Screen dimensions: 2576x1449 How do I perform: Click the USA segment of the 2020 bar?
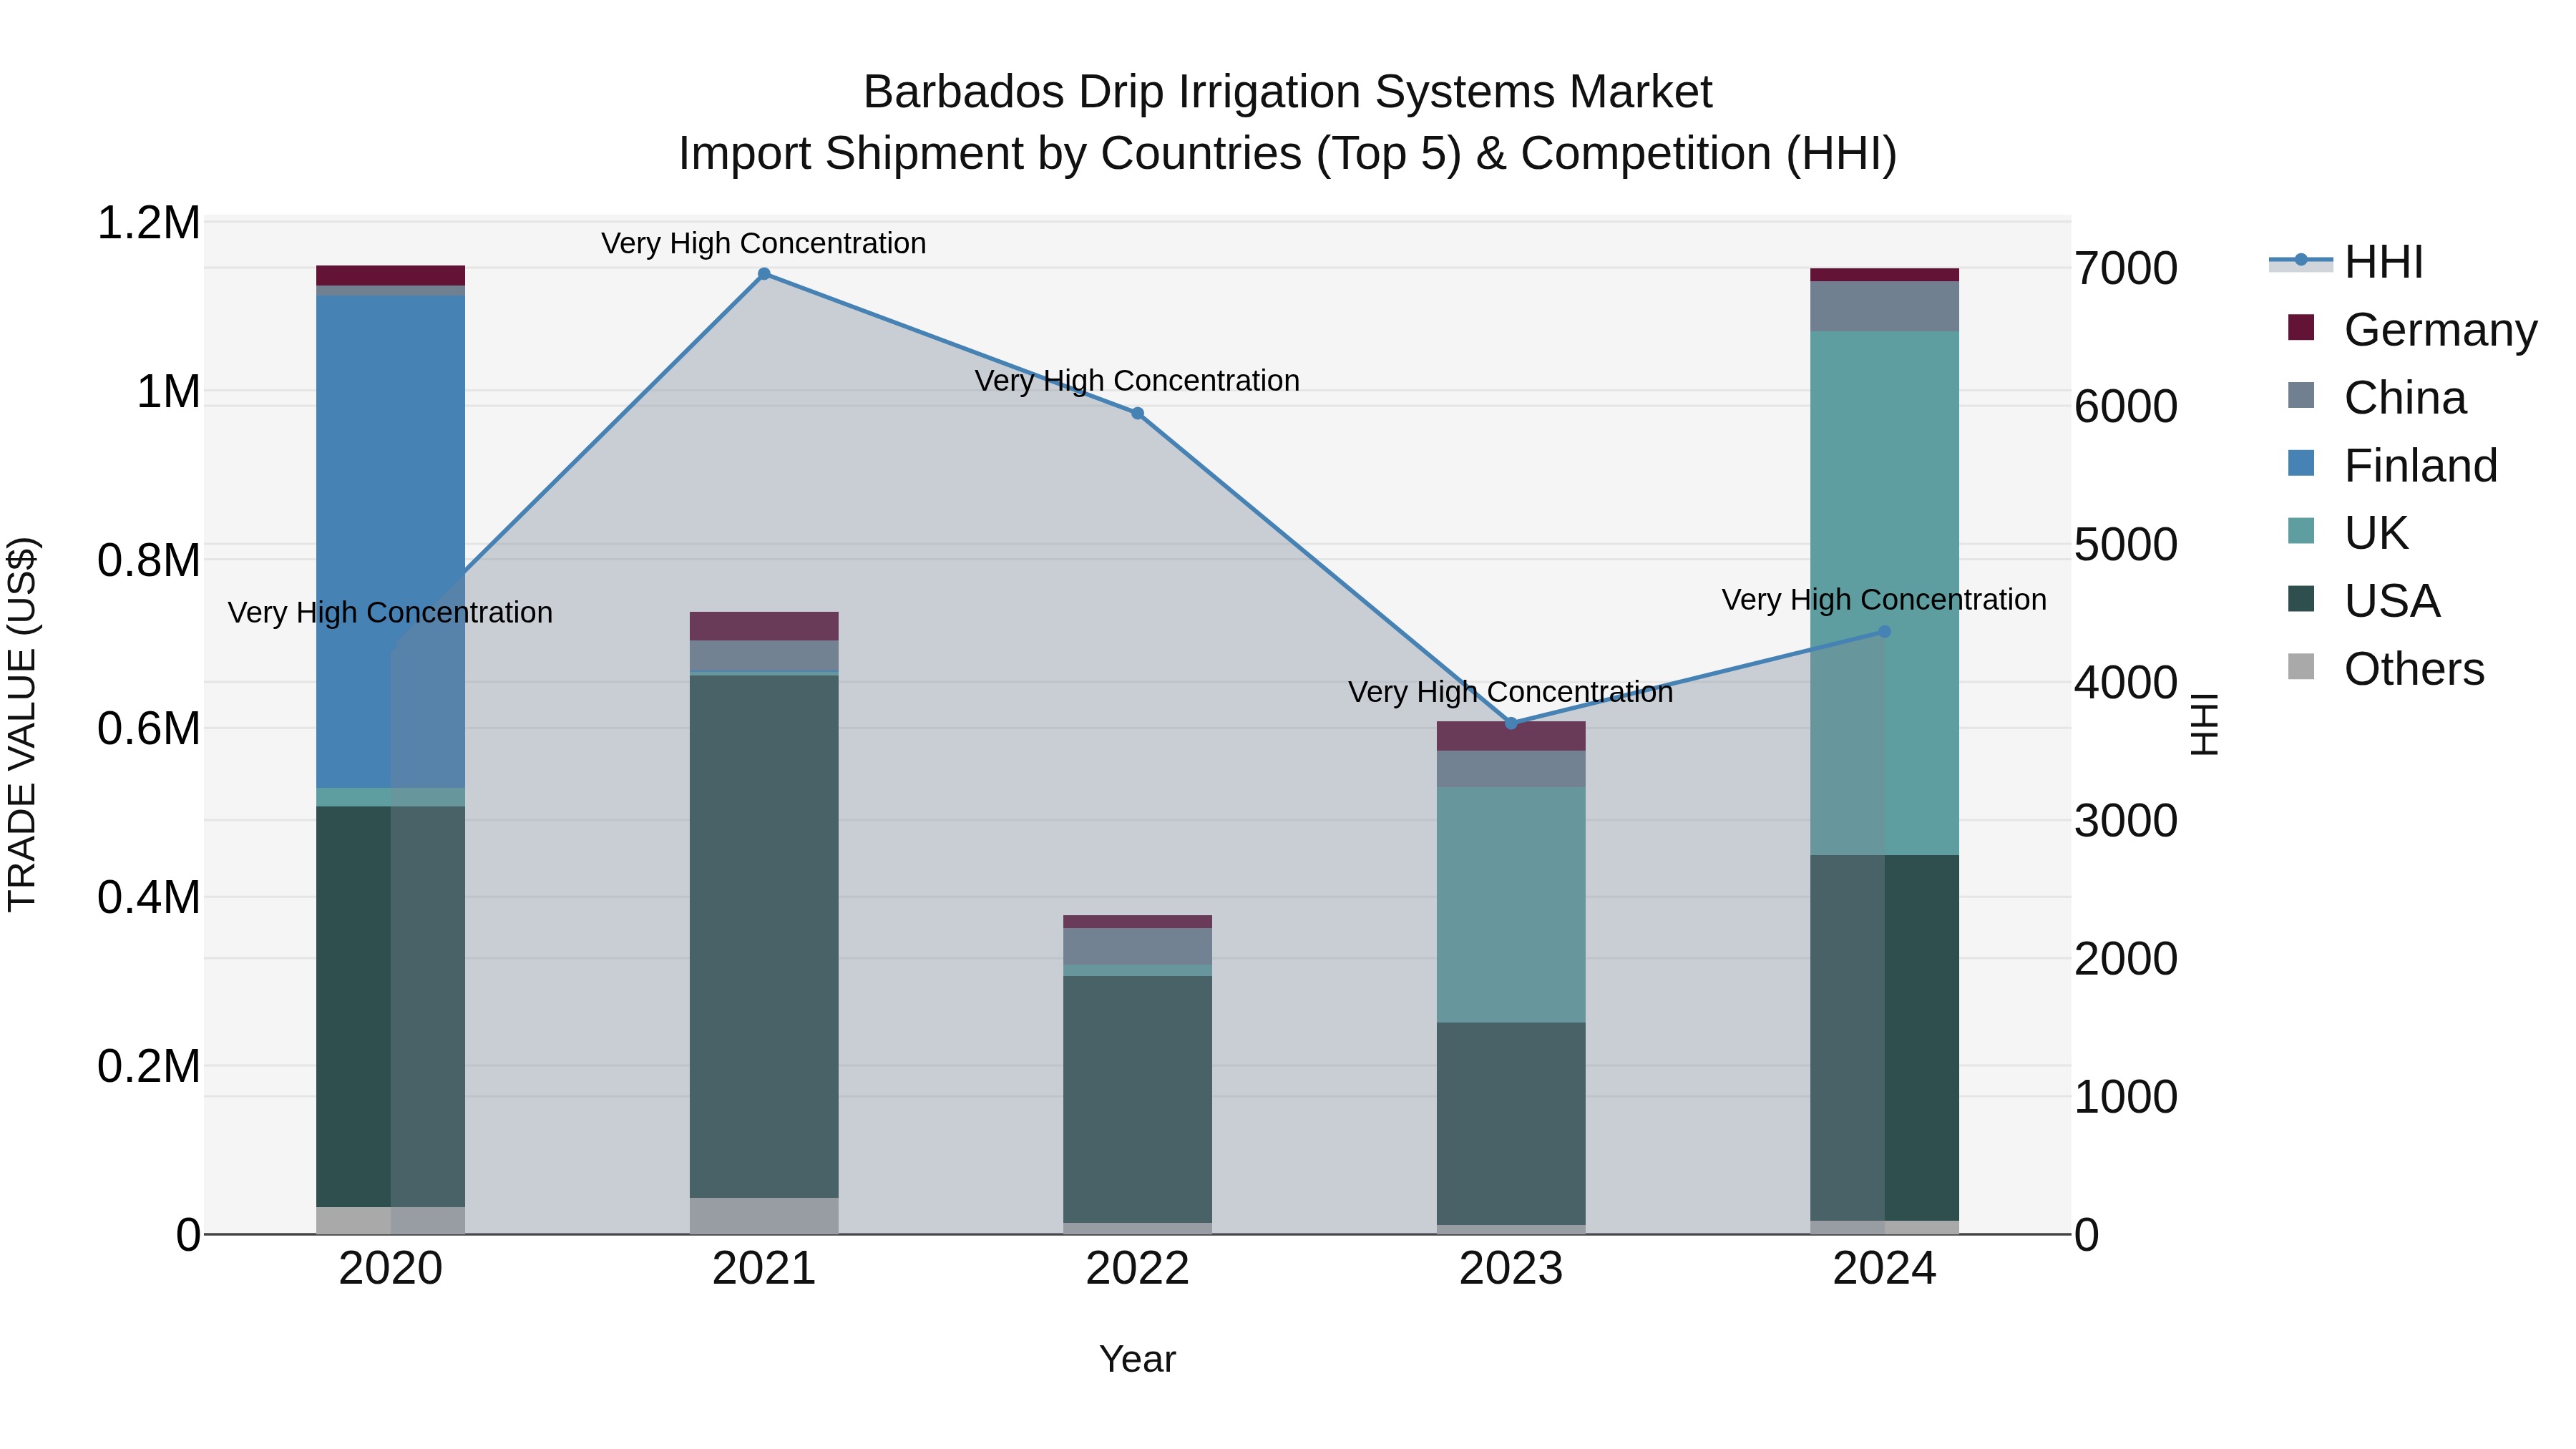pyautogui.click(x=391, y=1006)
